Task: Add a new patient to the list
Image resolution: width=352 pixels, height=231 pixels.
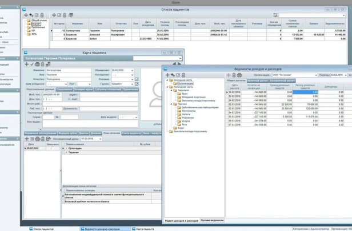Action: 54,15
